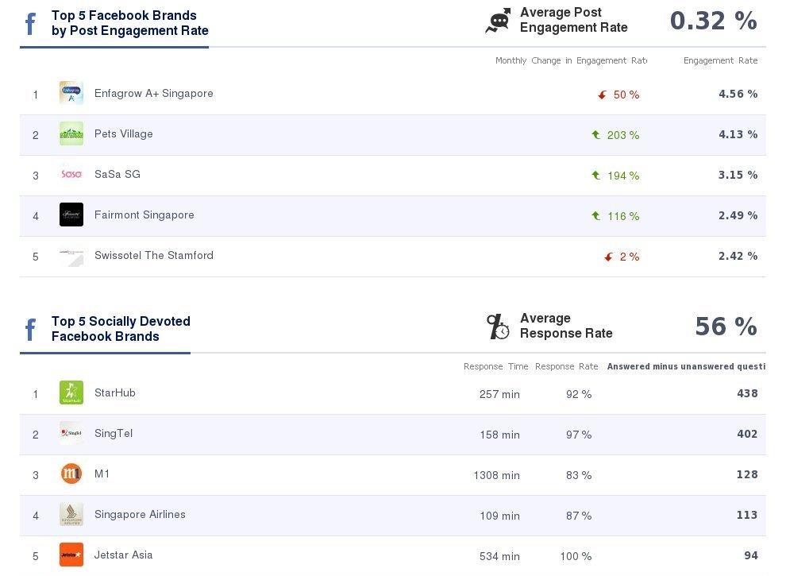Sort by Monthly Change in Engagement Rate
Screen dimensions: 786x576
coord(571,60)
